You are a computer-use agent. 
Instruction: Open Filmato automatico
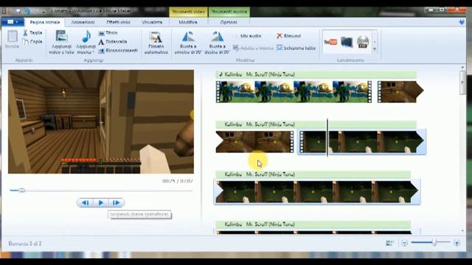(156, 43)
